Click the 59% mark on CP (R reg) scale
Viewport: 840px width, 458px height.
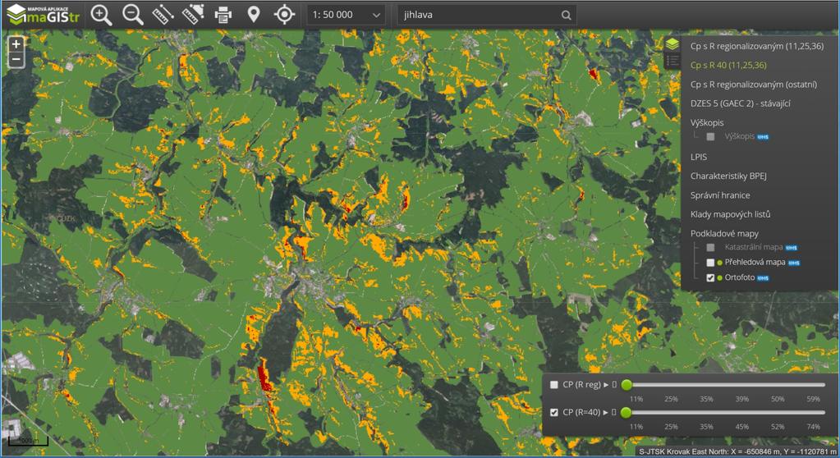point(813,399)
